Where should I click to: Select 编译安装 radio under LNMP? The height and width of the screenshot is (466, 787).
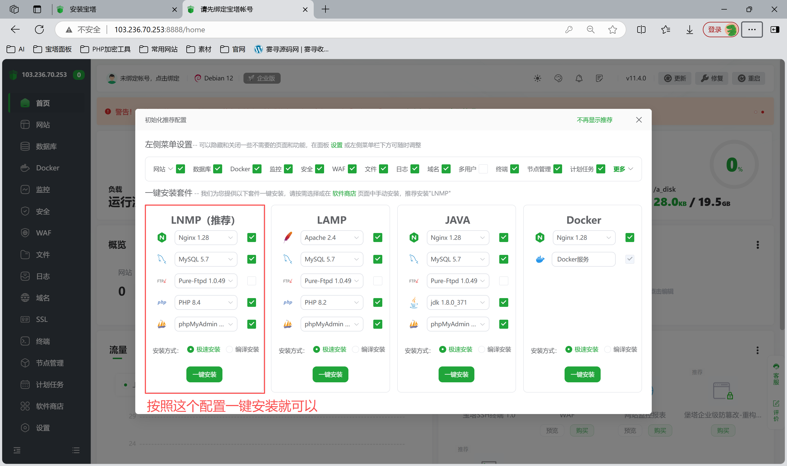point(230,349)
